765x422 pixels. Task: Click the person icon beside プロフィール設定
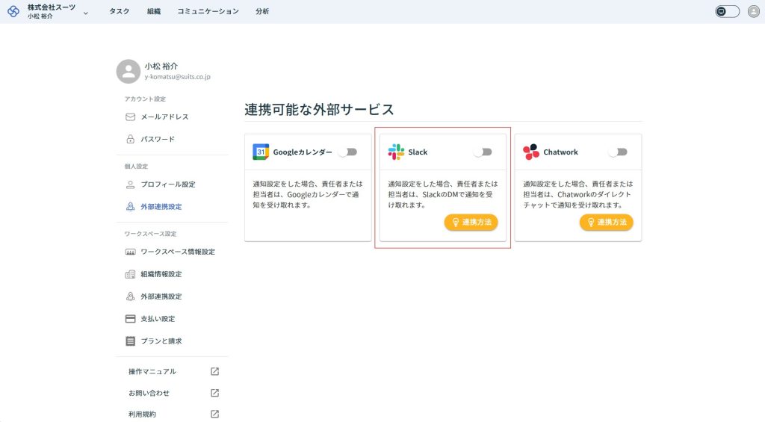130,184
